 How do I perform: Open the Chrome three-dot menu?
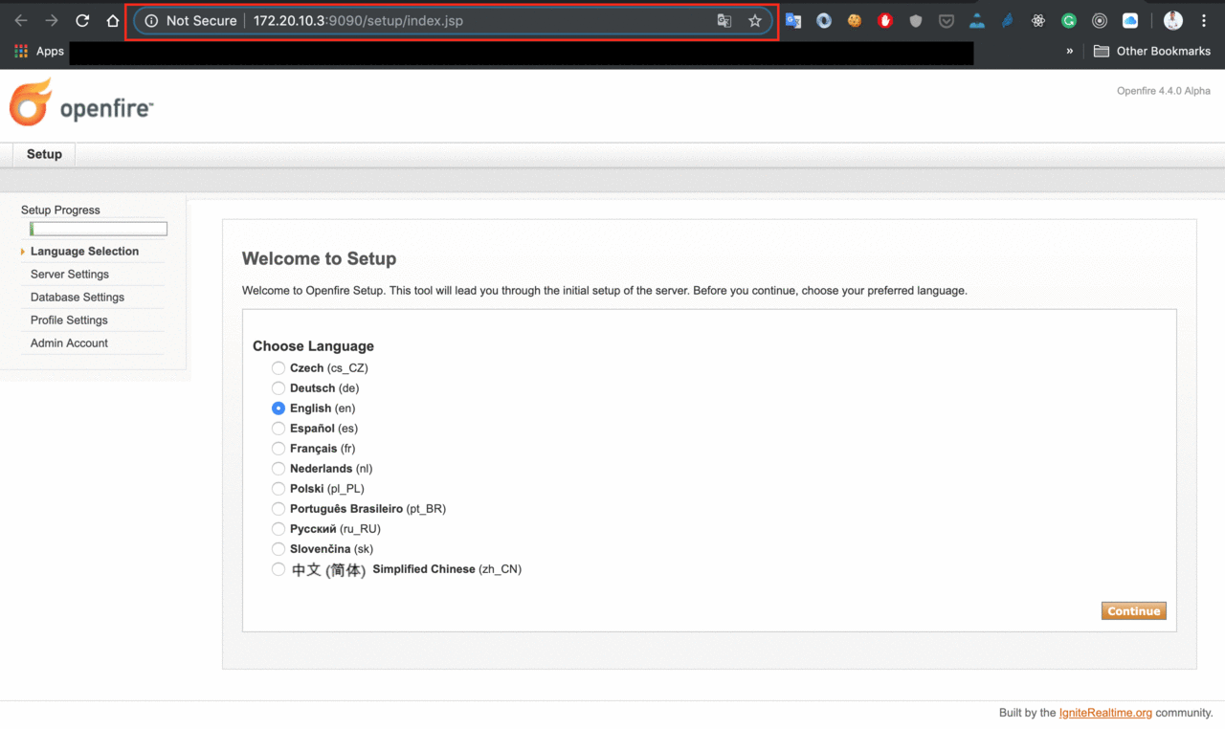coord(1204,21)
